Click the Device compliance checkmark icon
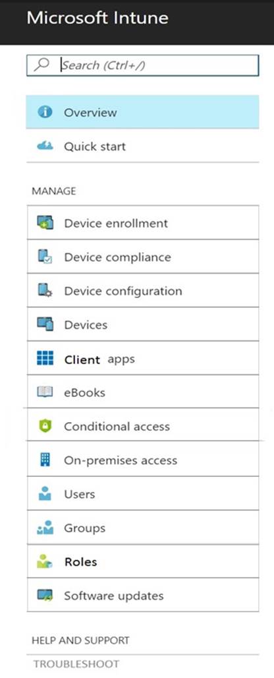The image size is (274, 678). click(x=45, y=257)
